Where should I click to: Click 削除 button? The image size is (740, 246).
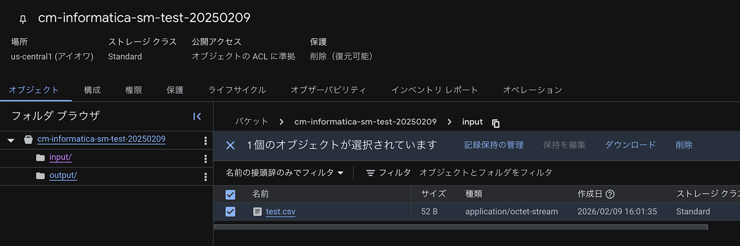tap(684, 145)
